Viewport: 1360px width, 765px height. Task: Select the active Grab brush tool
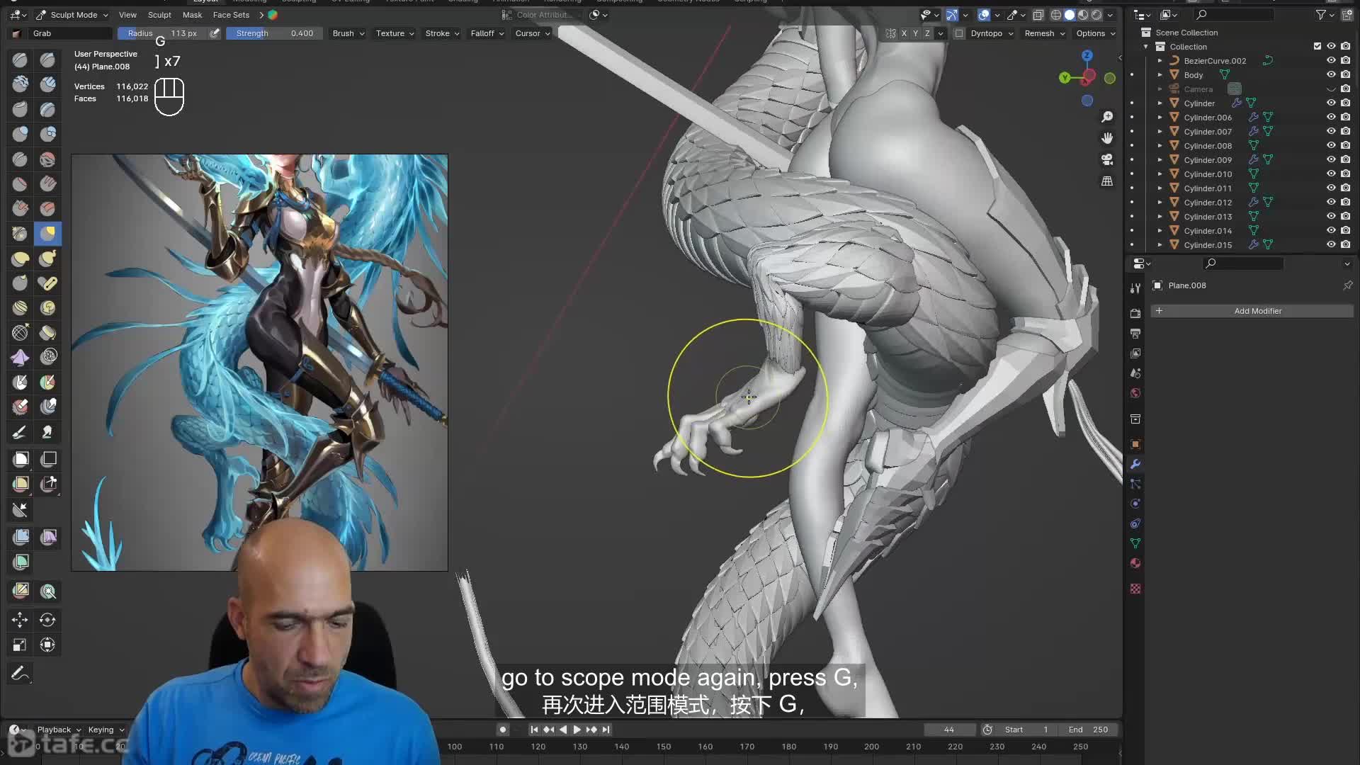[x=47, y=233]
